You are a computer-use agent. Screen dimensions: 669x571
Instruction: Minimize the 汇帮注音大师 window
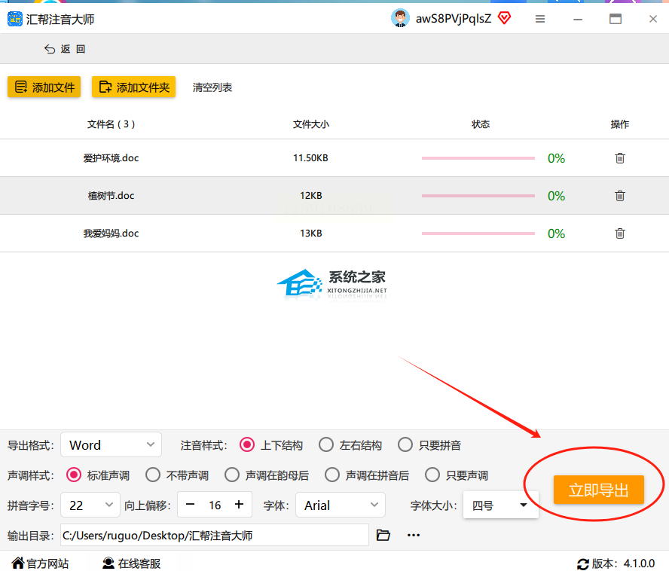[578, 19]
